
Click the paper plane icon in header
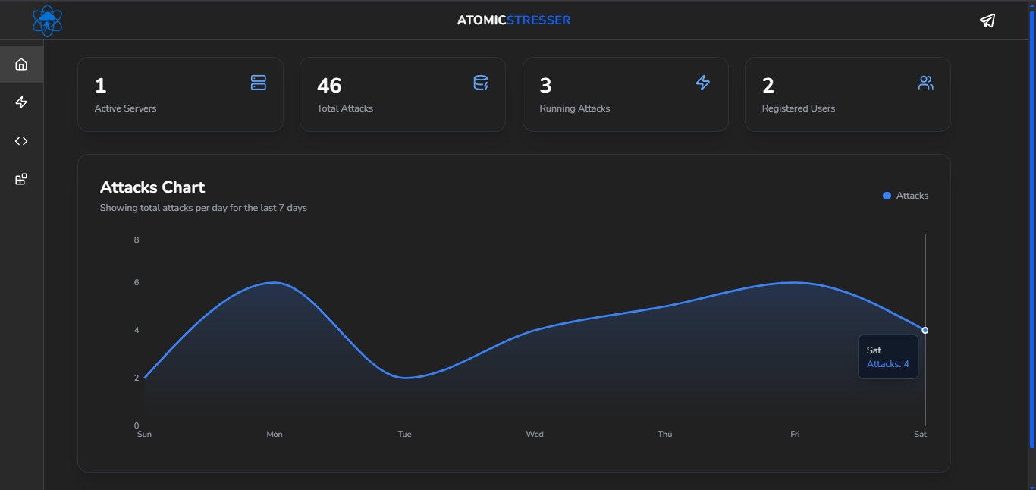click(x=987, y=20)
